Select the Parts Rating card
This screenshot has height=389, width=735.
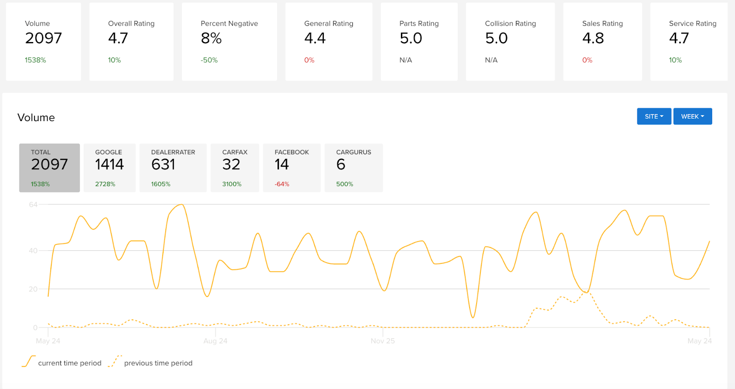coord(419,42)
